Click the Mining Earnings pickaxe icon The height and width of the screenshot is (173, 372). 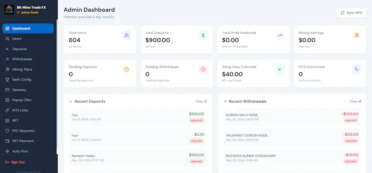(x=356, y=36)
